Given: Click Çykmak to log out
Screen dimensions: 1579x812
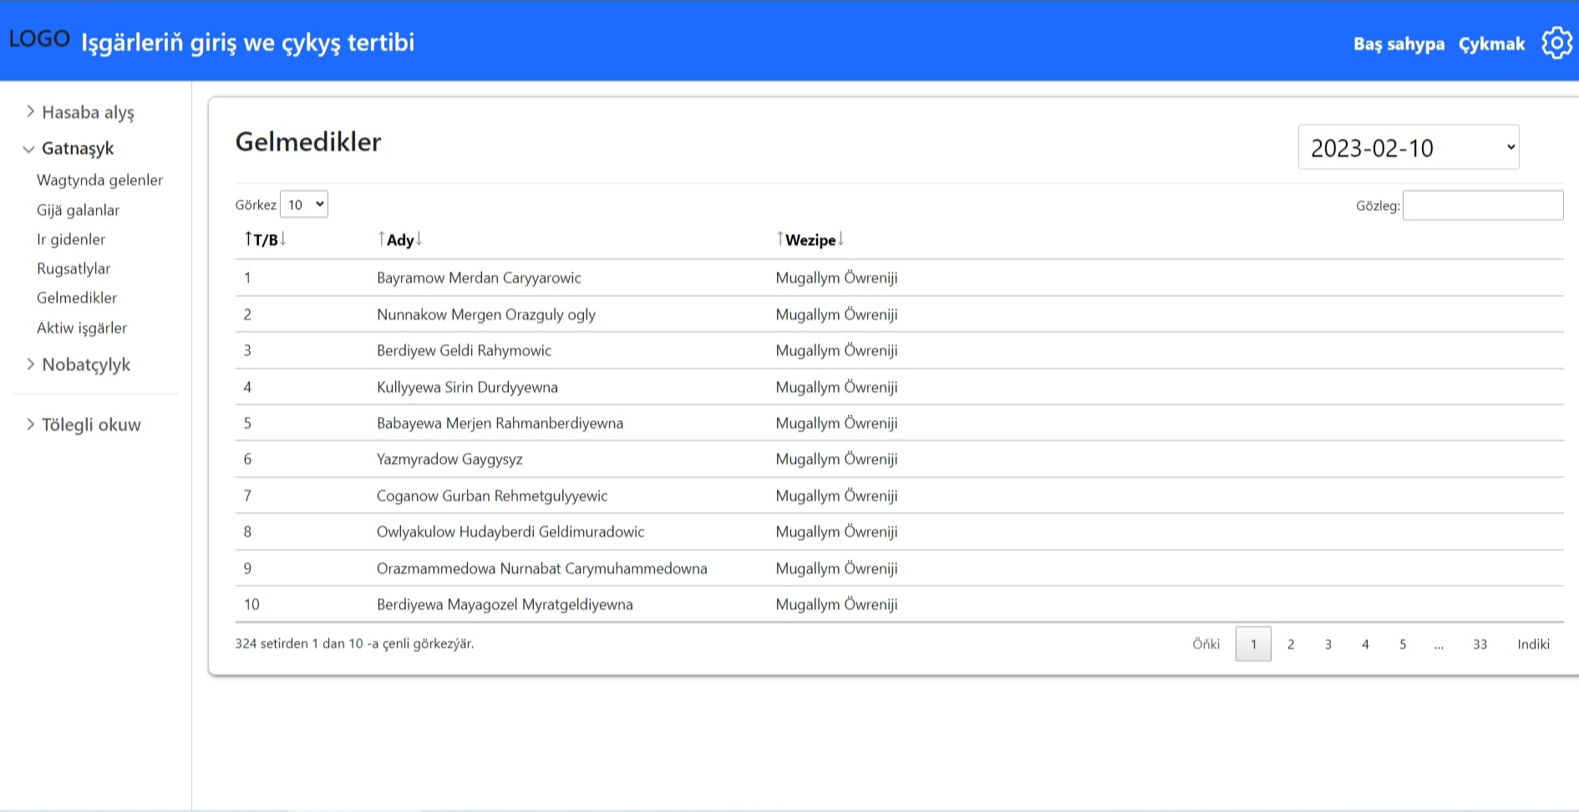Looking at the screenshot, I should (x=1491, y=44).
